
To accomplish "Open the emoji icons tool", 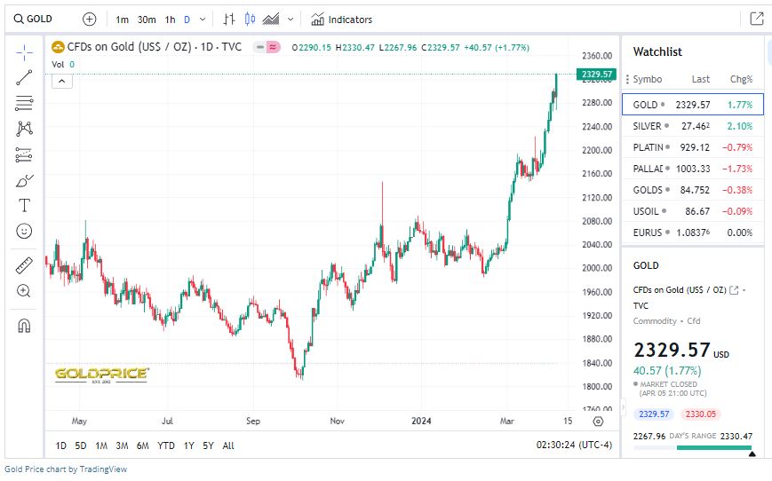I will click(x=24, y=231).
